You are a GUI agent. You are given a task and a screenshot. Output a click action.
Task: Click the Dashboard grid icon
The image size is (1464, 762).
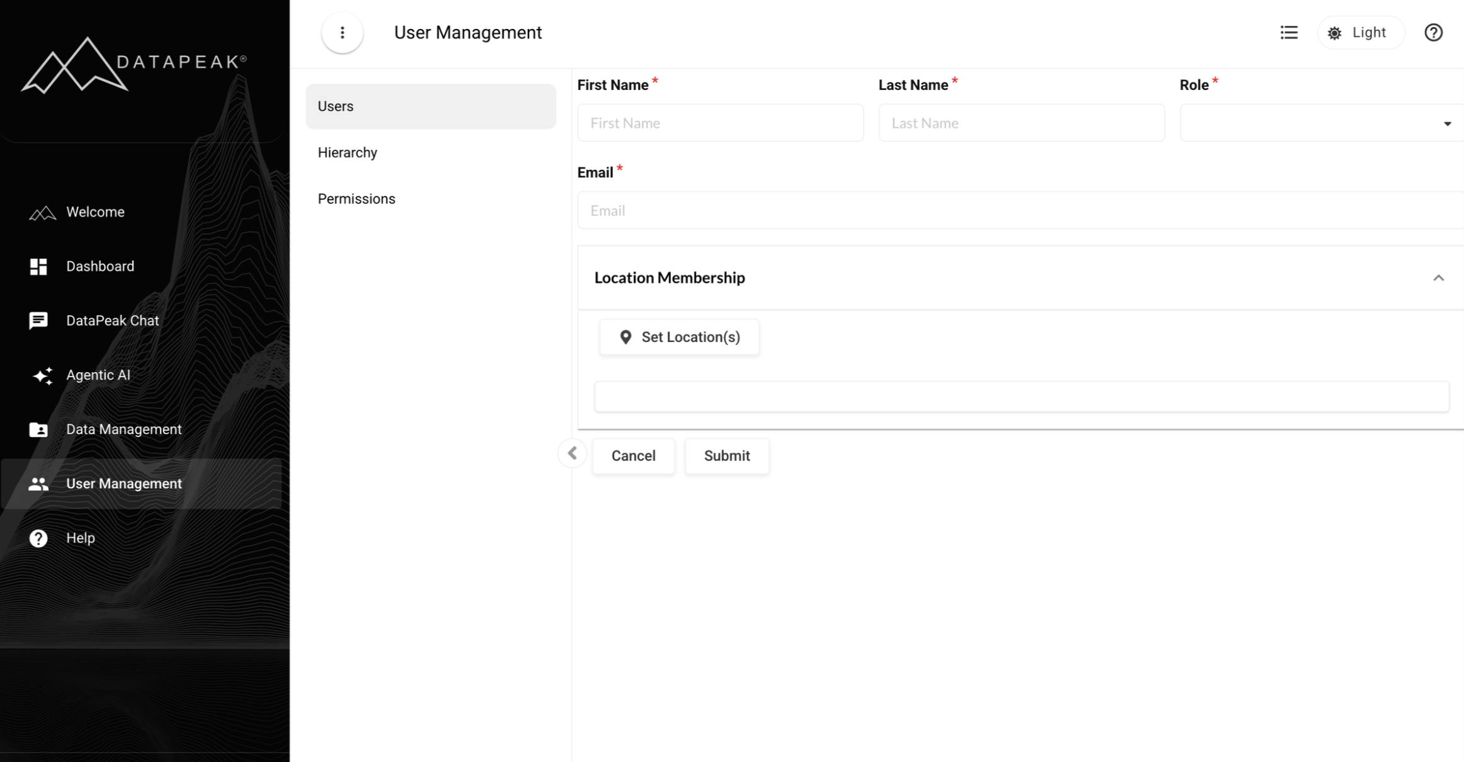pos(38,266)
